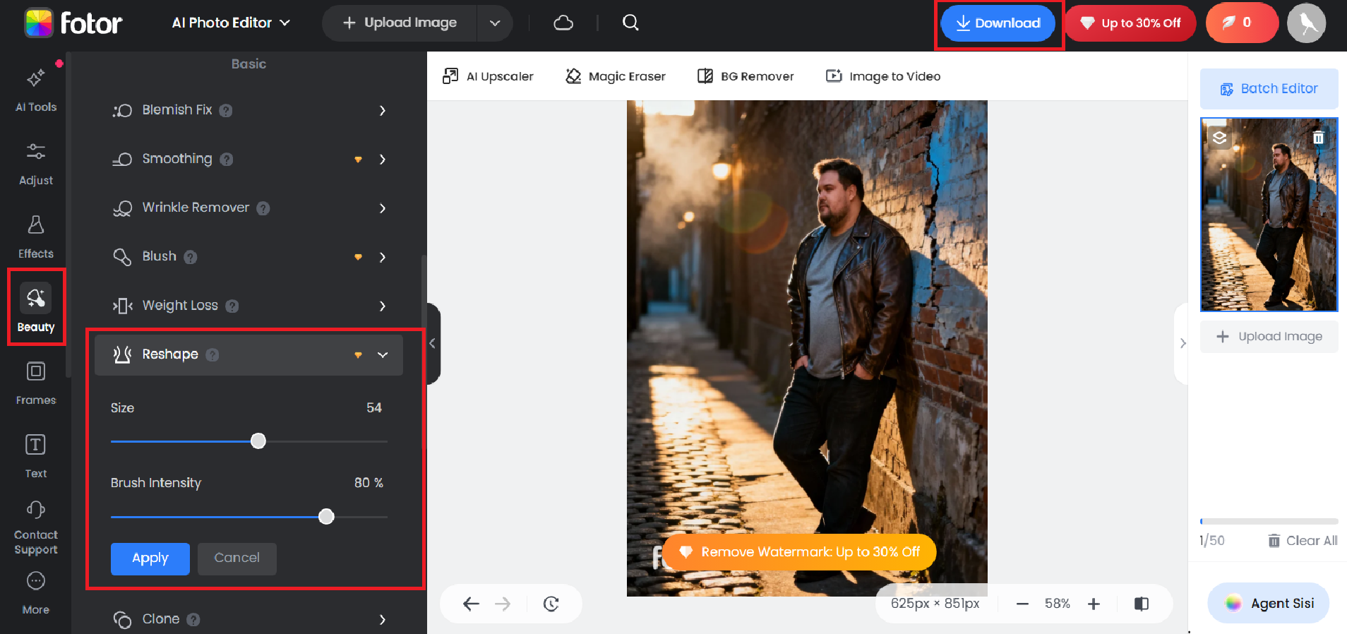
Task: Open the Frames sidebar panel
Action: (36, 383)
